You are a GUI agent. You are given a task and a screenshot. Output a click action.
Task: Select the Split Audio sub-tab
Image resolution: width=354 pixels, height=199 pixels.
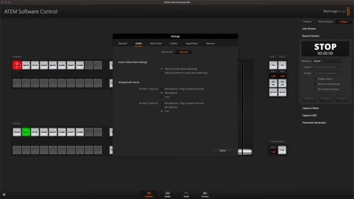tap(167, 52)
